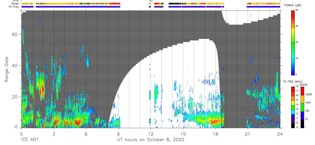Click the NOISE color scale bar
The width and height of the screenshot is (315, 145).
click(302, 107)
